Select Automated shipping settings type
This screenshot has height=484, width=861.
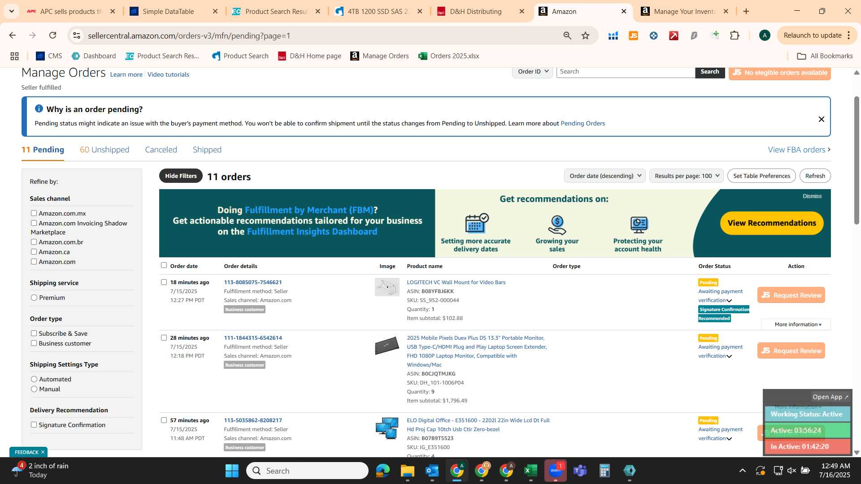(34, 379)
